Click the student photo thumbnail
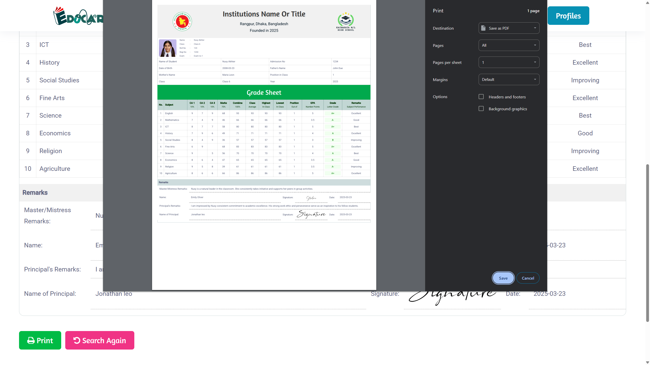 click(168, 48)
